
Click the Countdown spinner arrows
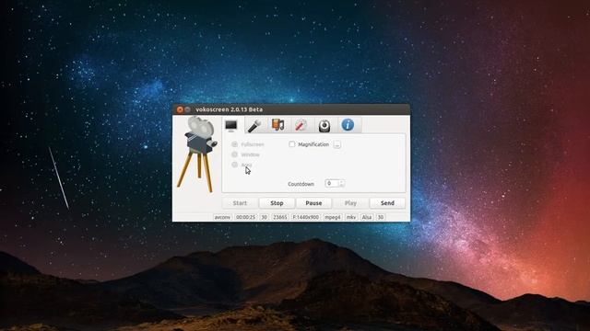coord(342,184)
